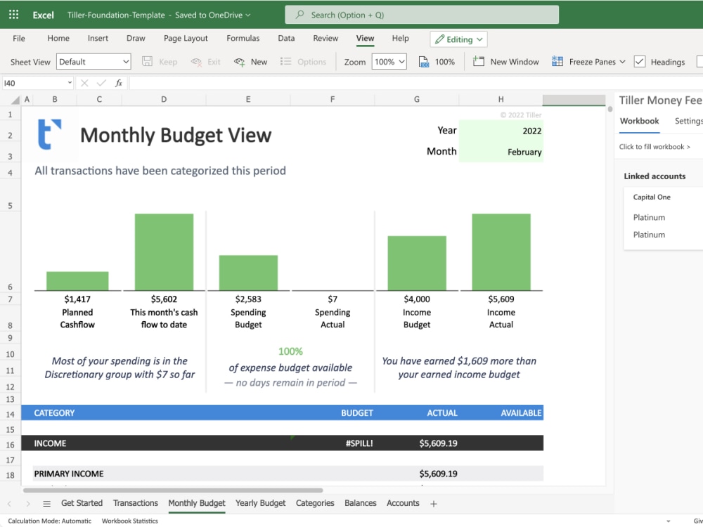Open the Help ribbon tab
703x527 pixels.
[x=401, y=39]
